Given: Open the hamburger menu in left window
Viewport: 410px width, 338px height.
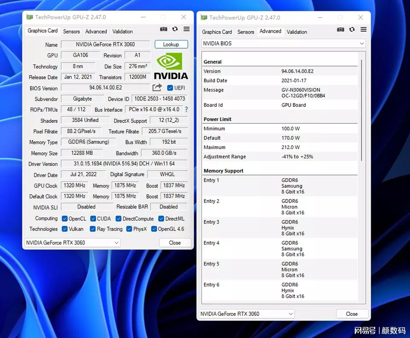Looking at the screenshot, I should [x=187, y=29].
